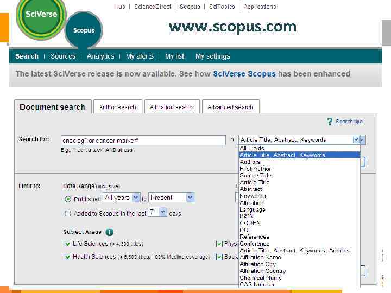Image resolution: width=391 pixels, height=293 pixels.
Task: Open Sources in navigation bar
Action: [63, 56]
